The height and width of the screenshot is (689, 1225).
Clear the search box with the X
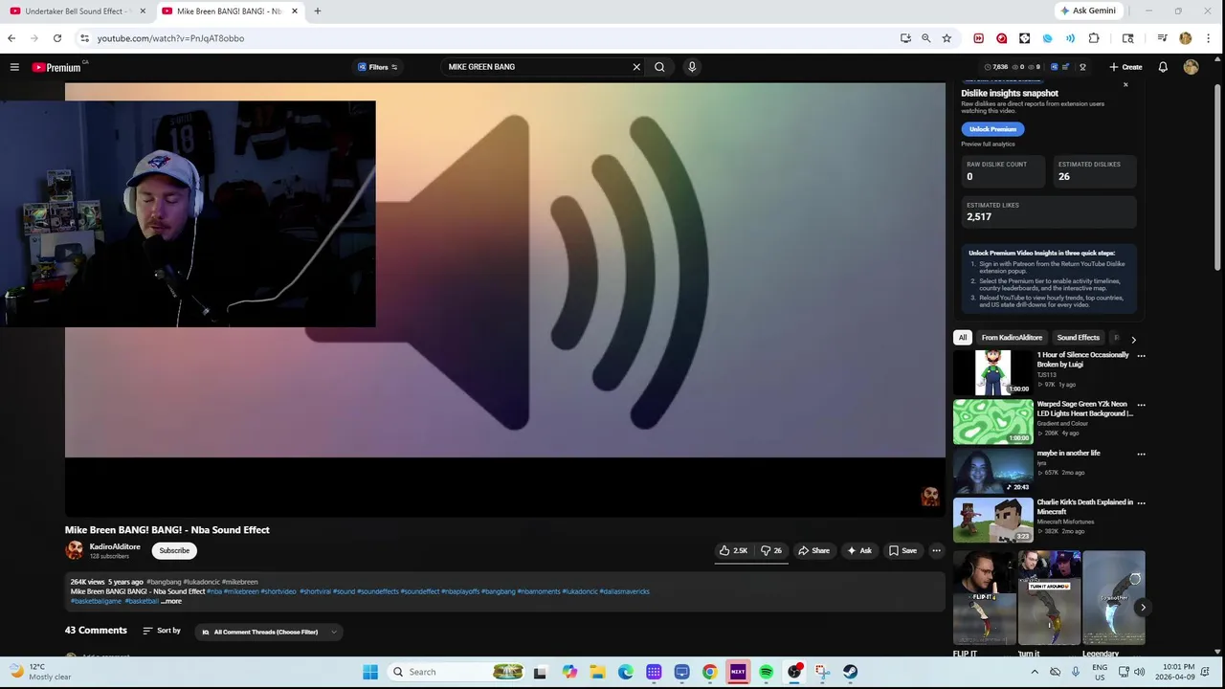click(636, 67)
